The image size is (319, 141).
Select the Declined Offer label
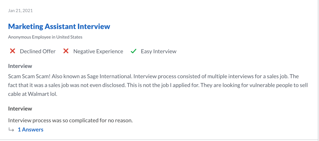point(38,51)
